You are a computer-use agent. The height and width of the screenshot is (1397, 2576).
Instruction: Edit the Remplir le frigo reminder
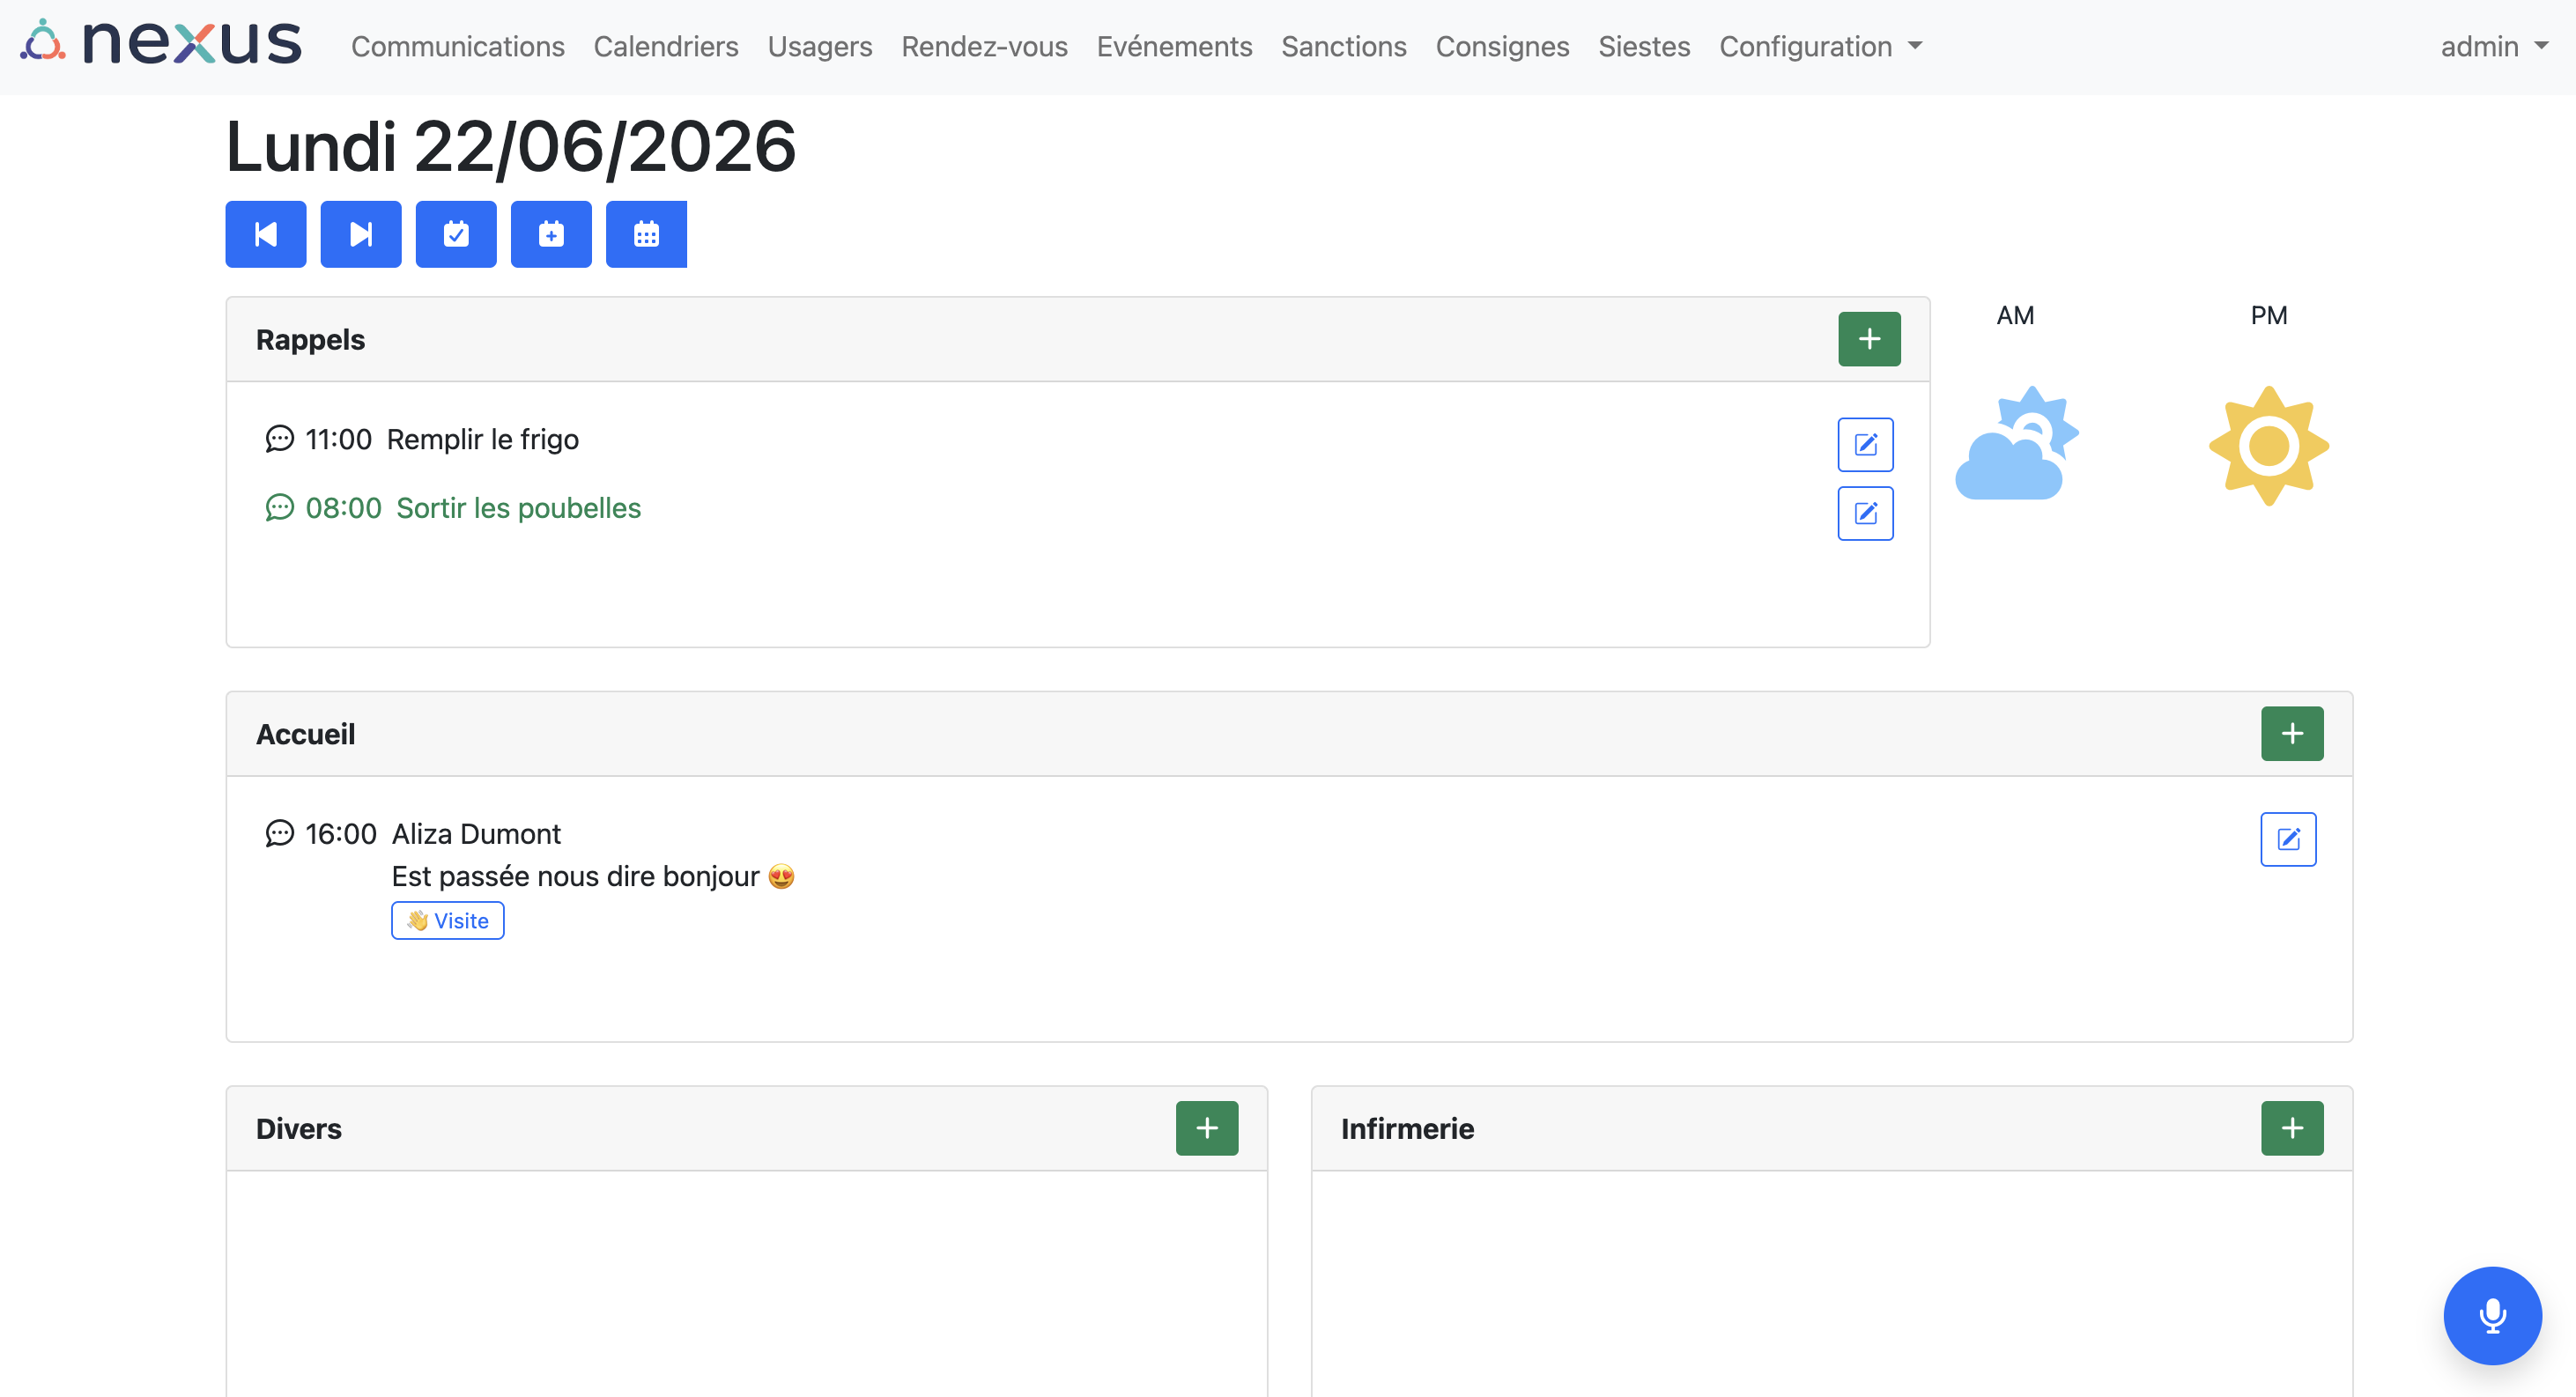click(x=1865, y=444)
